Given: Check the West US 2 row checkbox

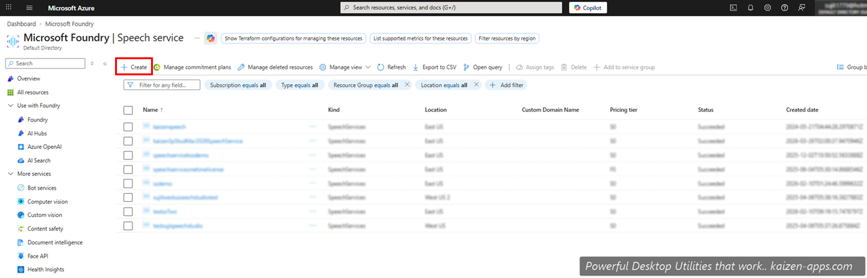Looking at the screenshot, I should tap(128, 197).
